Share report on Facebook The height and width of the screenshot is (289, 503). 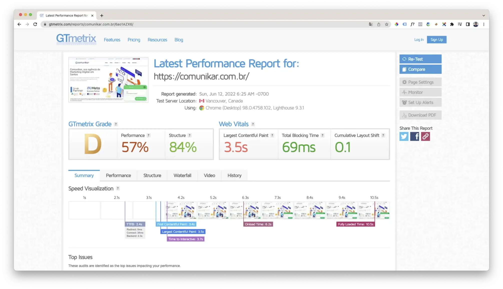point(414,136)
